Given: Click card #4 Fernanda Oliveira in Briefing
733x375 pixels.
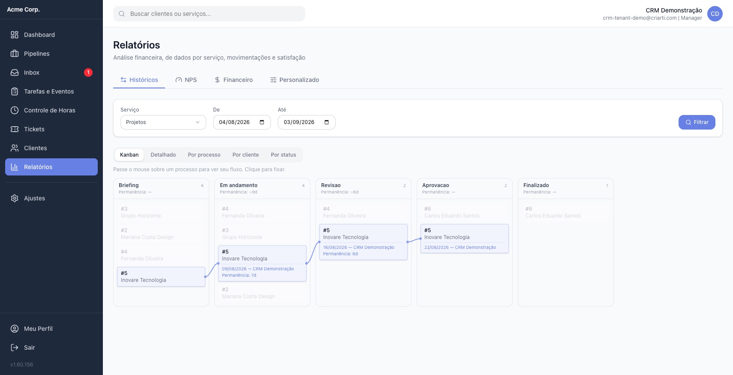Looking at the screenshot, I should click(161, 255).
